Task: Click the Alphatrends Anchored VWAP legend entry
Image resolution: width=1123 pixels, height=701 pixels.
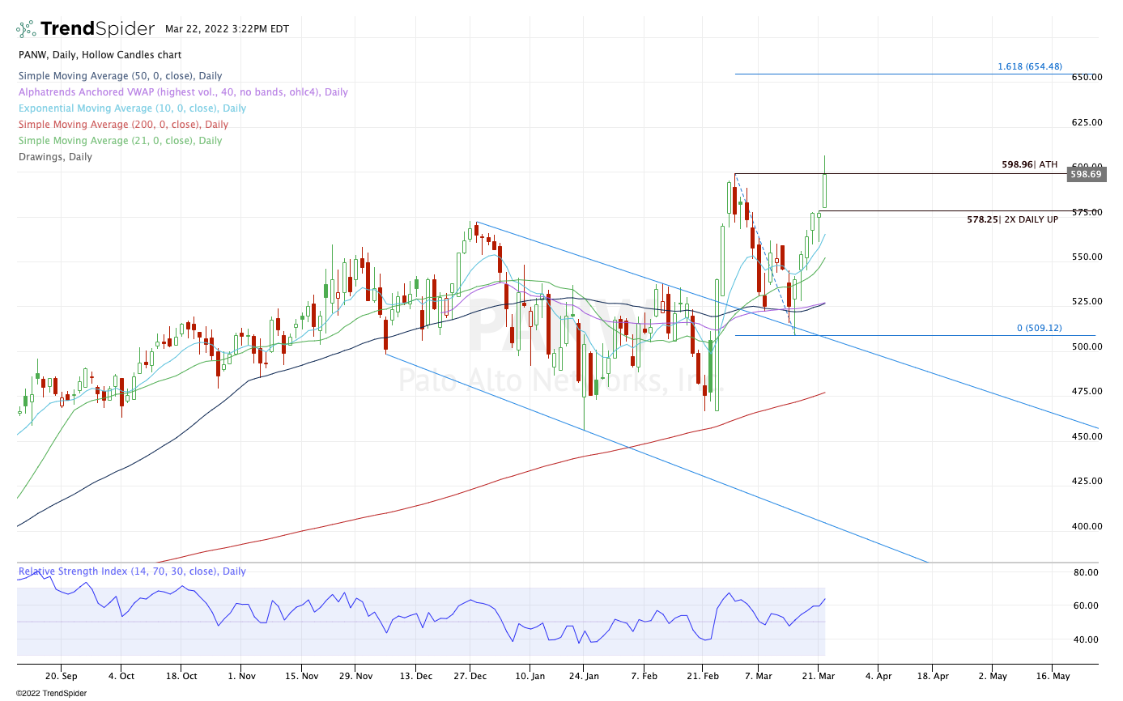Action: tap(183, 92)
